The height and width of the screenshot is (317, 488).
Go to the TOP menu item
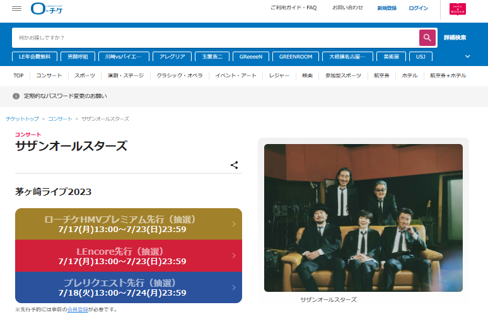[18, 75]
